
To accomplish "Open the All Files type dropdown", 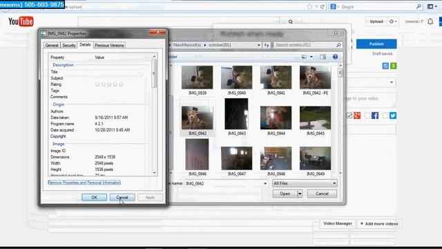I will (334, 183).
